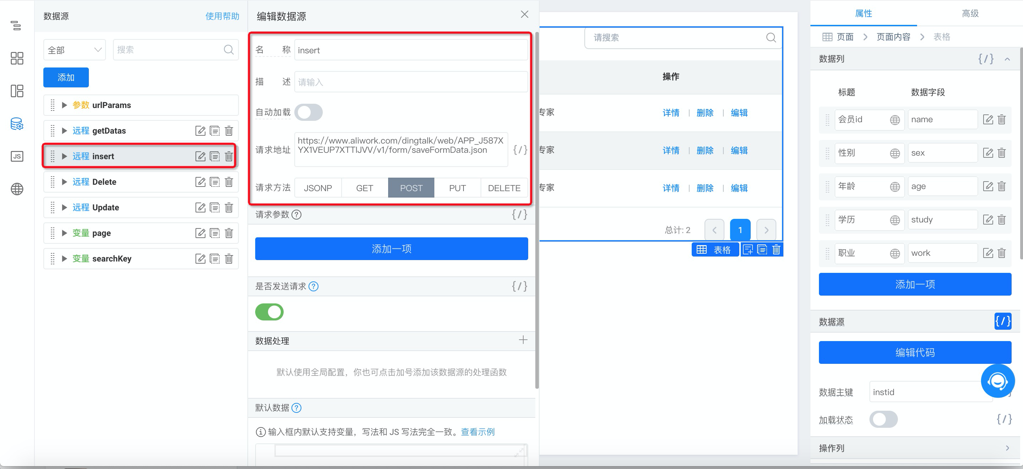Go to 页面 in breadcrumb

click(x=845, y=37)
